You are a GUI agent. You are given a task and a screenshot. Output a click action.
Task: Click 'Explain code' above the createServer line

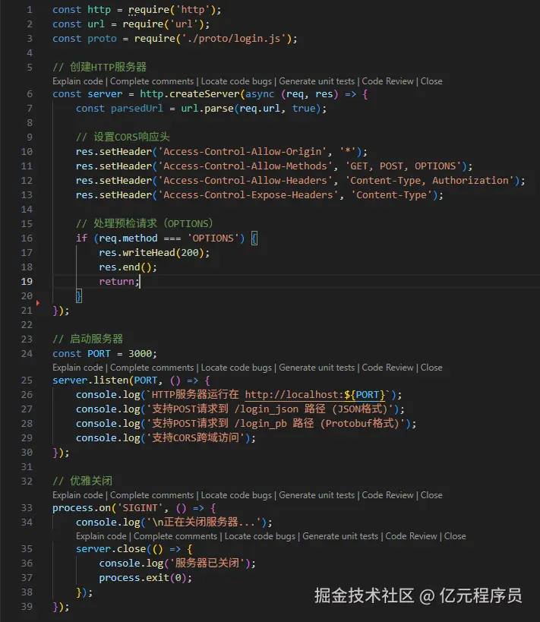coord(77,81)
